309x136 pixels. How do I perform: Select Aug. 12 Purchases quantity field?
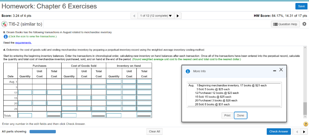25,92
